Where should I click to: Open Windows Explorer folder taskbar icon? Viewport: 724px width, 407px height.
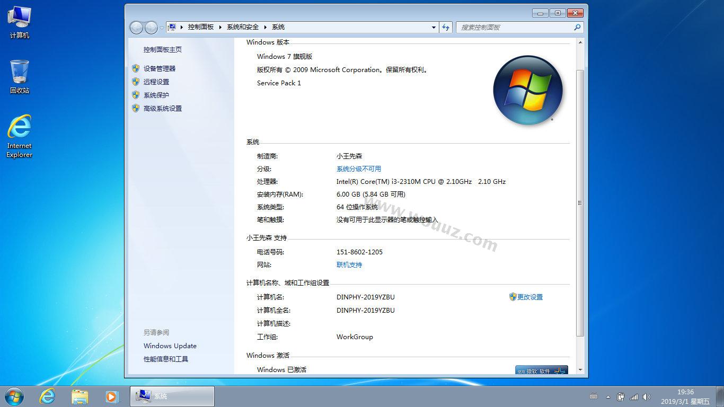coord(80,396)
